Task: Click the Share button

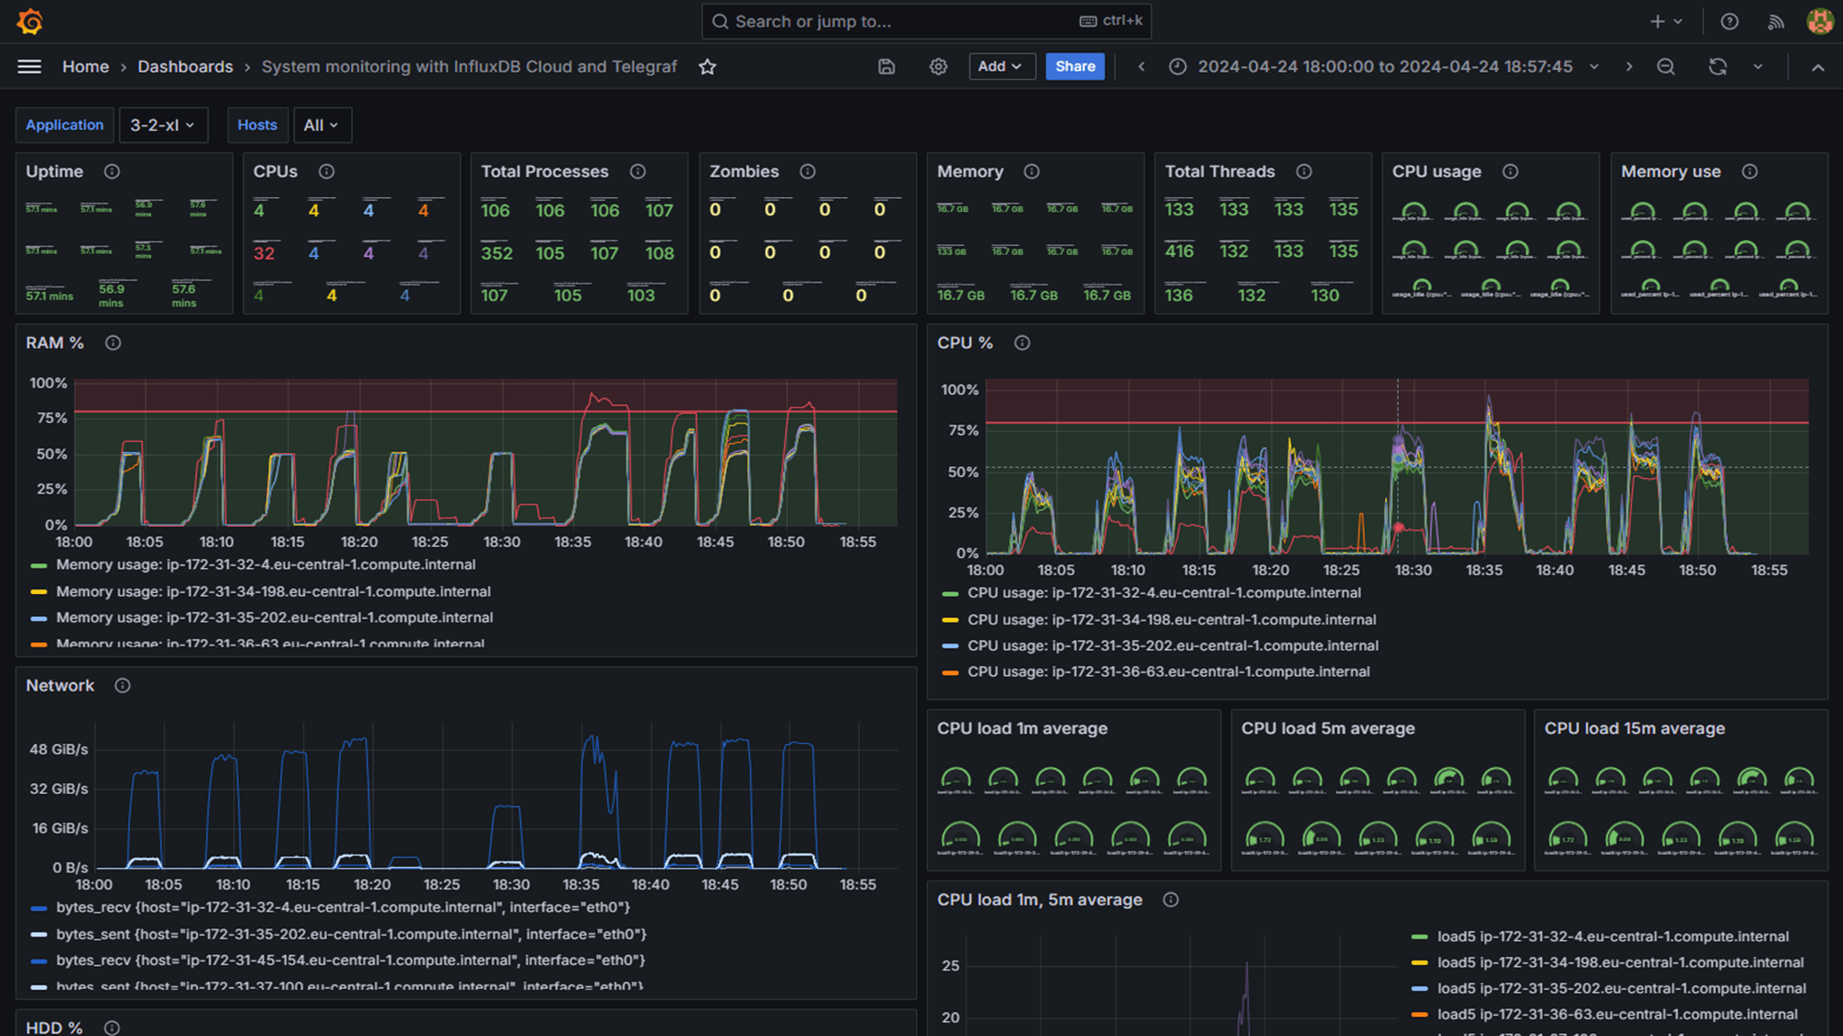Action: point(1074,66)
